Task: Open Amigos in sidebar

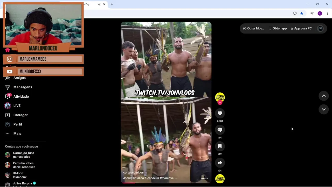Action: (x=19, y=78)
